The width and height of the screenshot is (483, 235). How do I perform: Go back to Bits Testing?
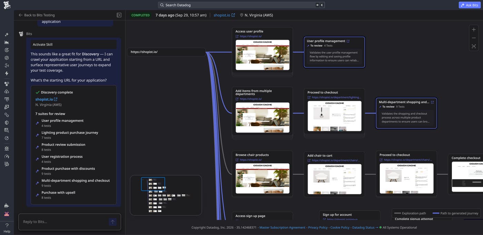click(37, 15)
